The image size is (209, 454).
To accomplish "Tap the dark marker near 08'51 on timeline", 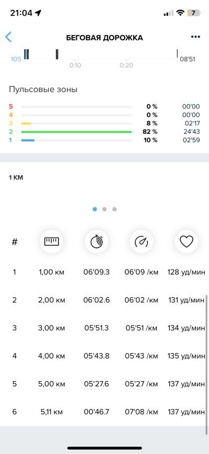I will [177, 54].
